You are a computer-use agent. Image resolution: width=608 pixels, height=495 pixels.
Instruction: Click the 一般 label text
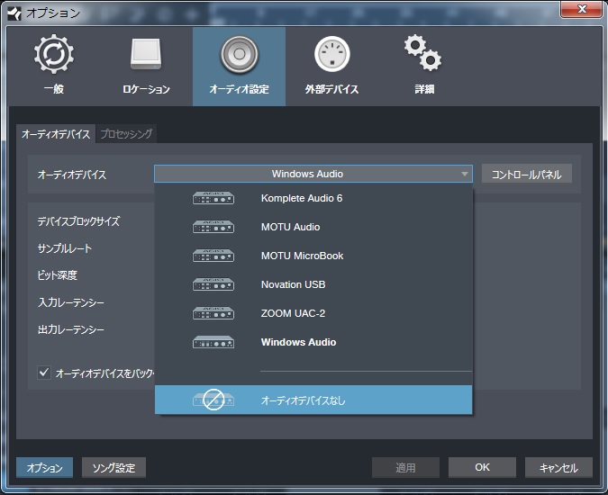(x=53, y=89)
